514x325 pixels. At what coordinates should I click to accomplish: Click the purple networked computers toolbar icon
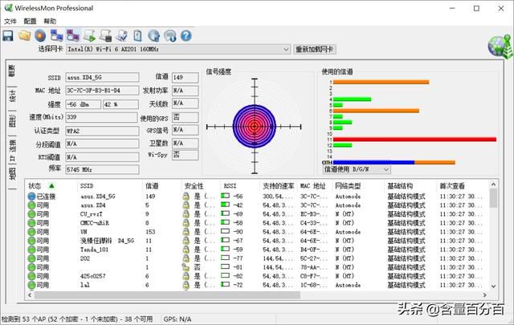point(73,35)
